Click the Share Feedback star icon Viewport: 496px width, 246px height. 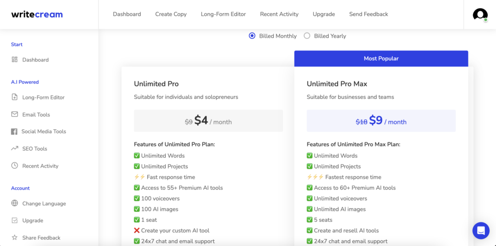tap(15, 238)
